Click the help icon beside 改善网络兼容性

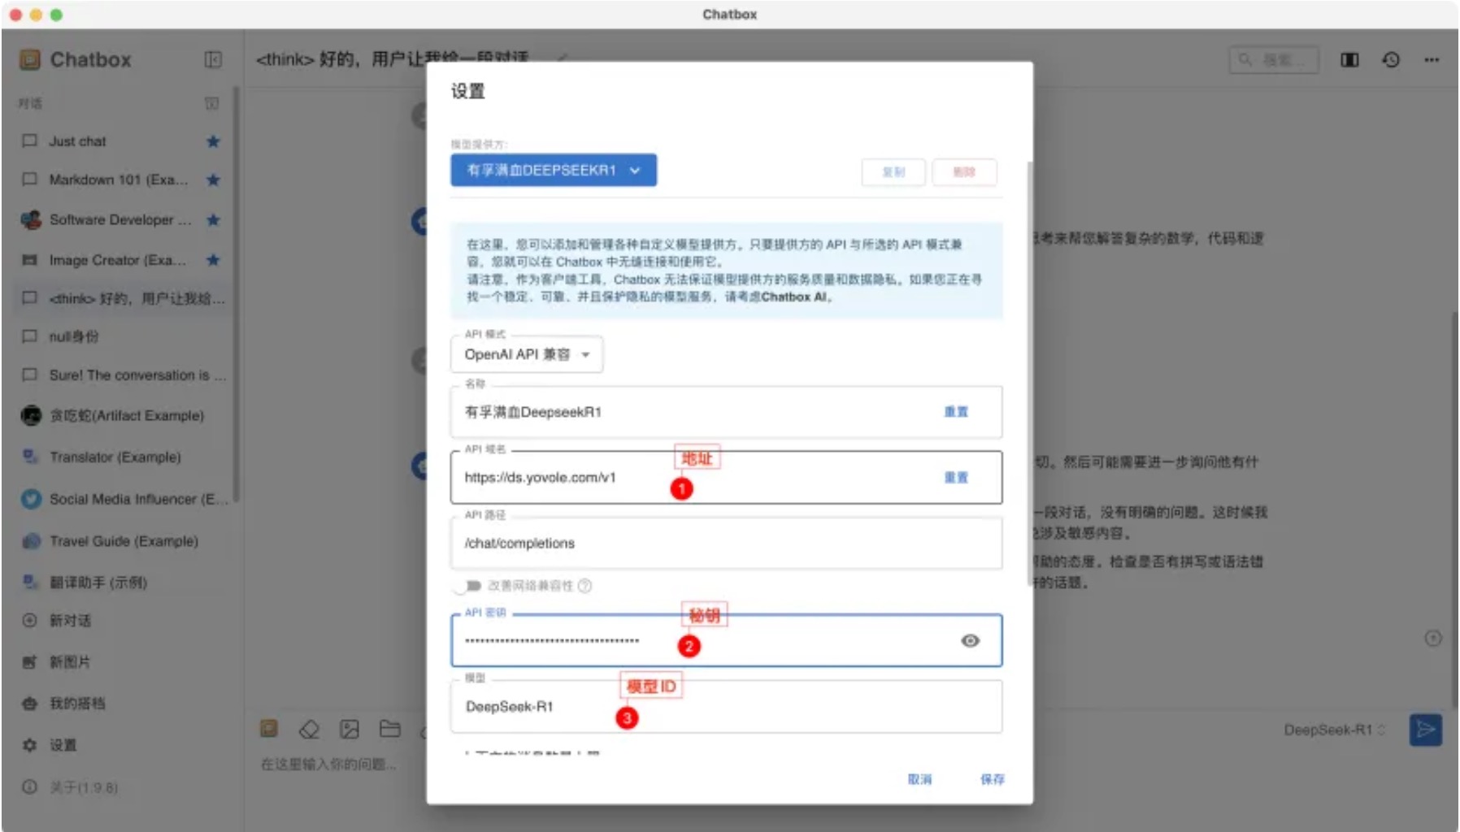[x=584, y=586]
